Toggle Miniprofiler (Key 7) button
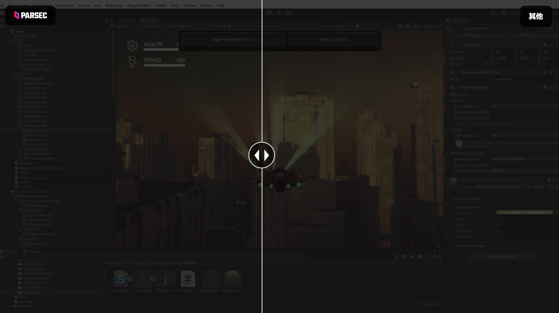The height and width of the screenshot is (313, 559). tap(233, 39)
